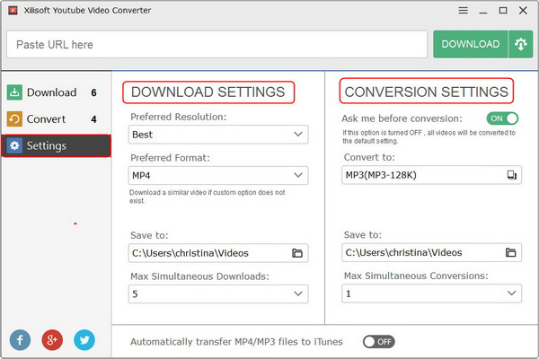Viewport: 539px width, 359px height.
Task: Click the green Download sidebar icon
Action: pos(14,92)
